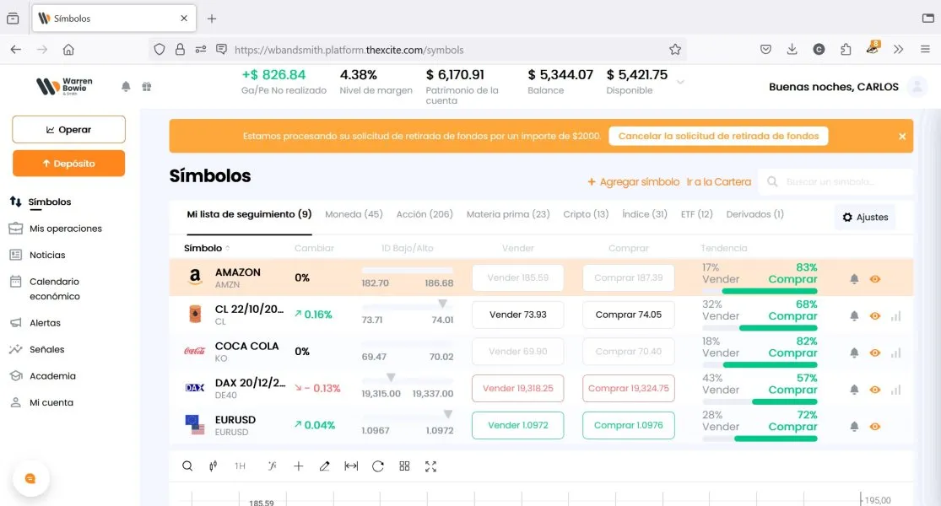Select the pencil drawing tool

[325, 466]
